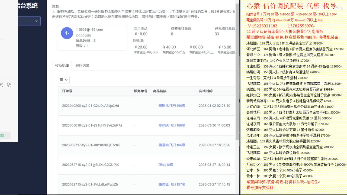Click the ￥20.00 price for 专家鉴宝-10万以下
Image resolution: width=347 pixels, height=195 pixels.
pos(141,47)
